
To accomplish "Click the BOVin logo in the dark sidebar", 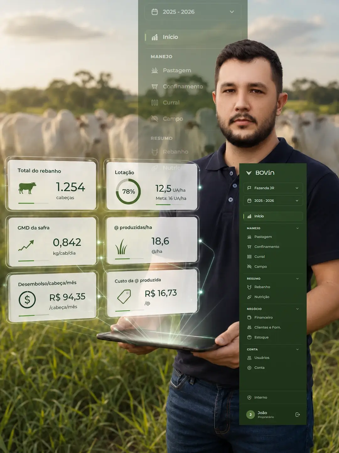I will tap(260, 173).
